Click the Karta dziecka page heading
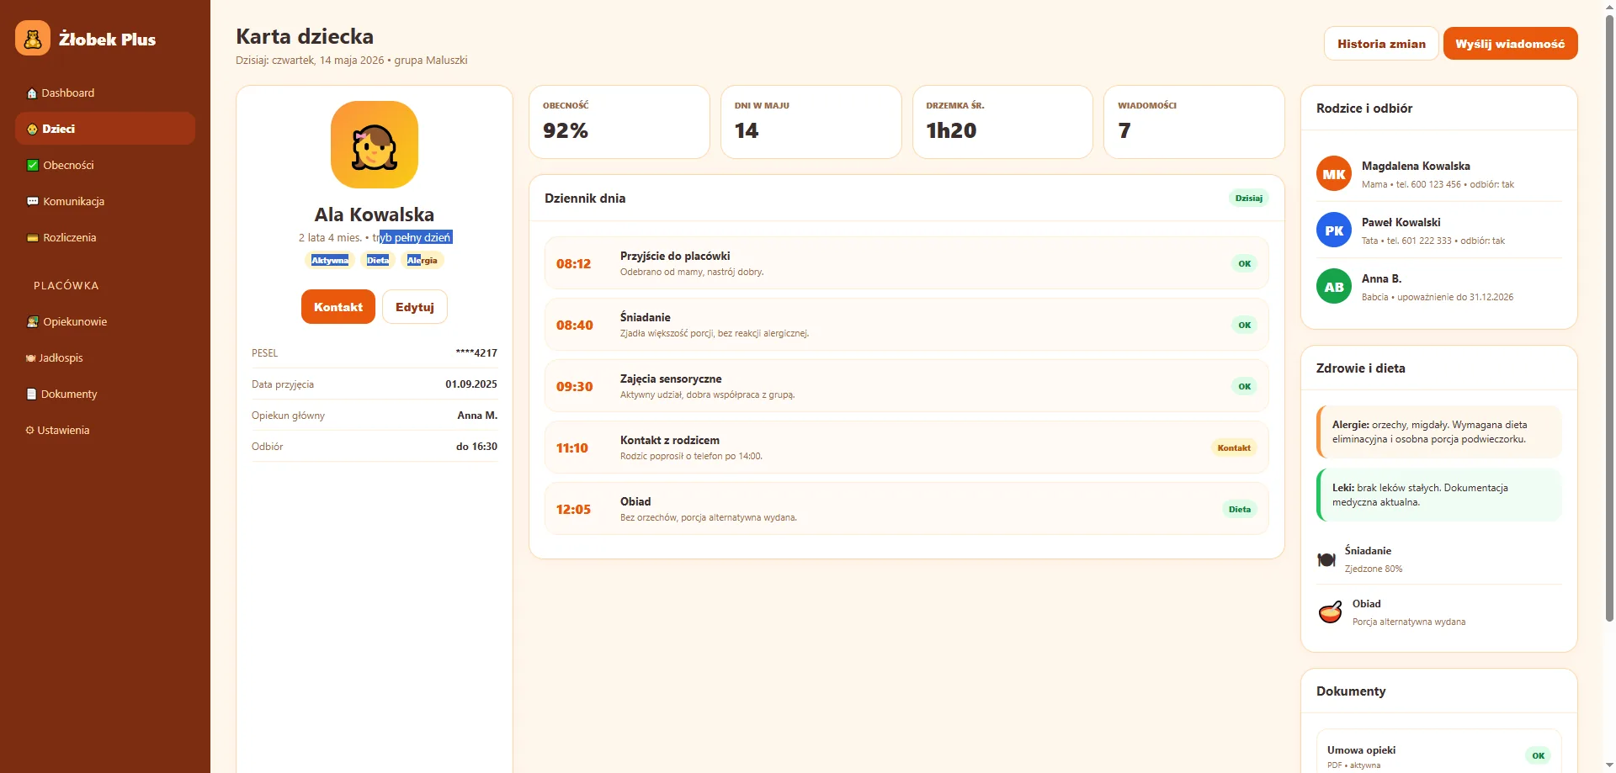1616x773 pixels. [x=305, y=36]
